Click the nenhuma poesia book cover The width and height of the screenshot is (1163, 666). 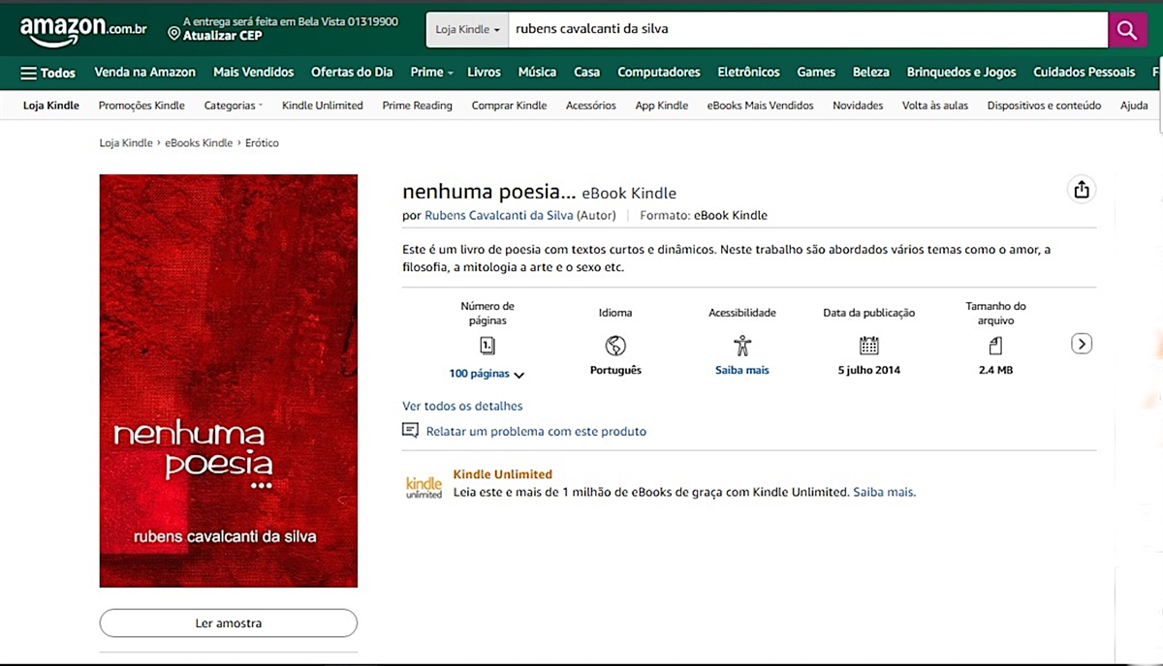pyautogui.click(x=229, y=380)
